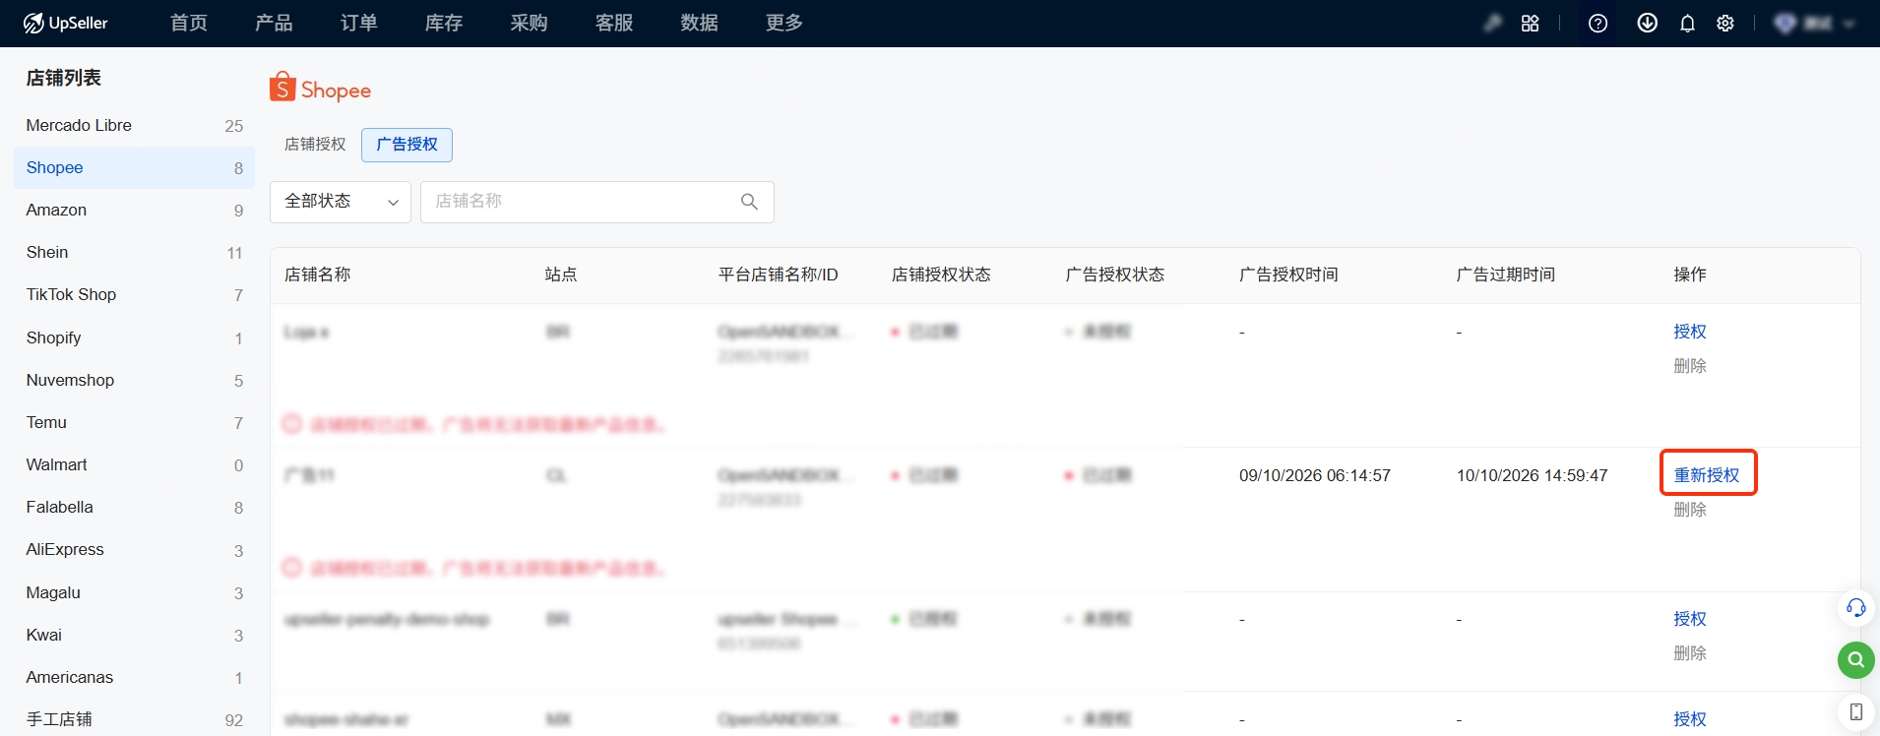
Task: Open the 客服 menu
Action: pos(614,23)
